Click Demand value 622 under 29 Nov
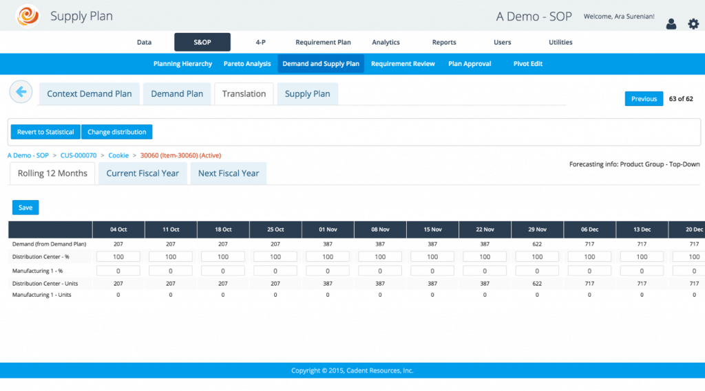Image resolution: width=705 pixels, height=391 pixels. coord(537,244)
